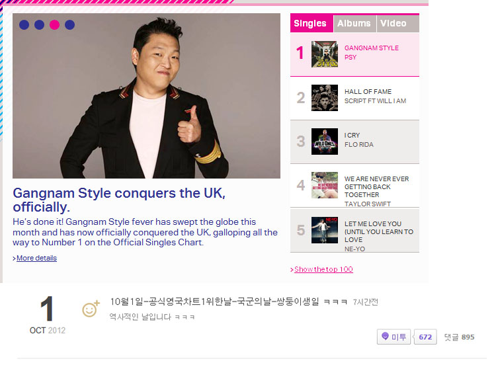Viewport: 498px width, 367px height.
Task: Click the smiley face add-emotion icon
Action: [x=91, y=309]
